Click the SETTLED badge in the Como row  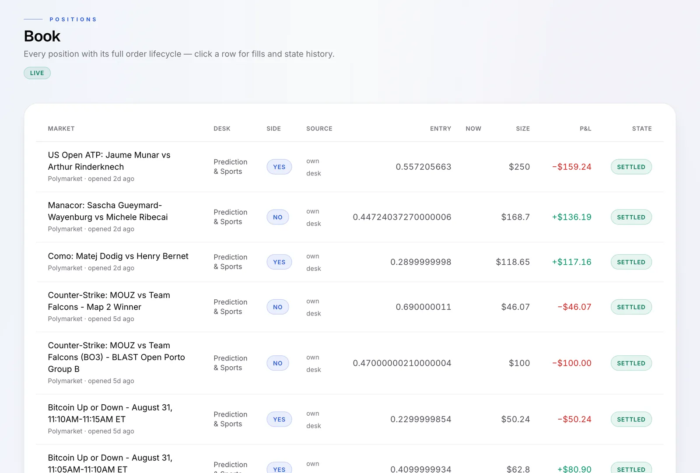[631, 262]
